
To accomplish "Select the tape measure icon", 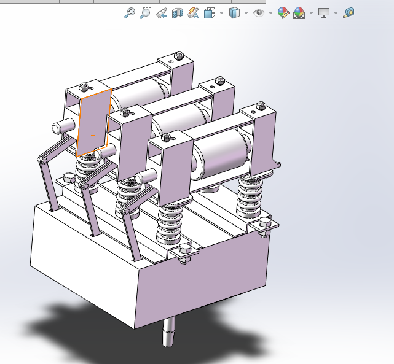I will 349,12.
